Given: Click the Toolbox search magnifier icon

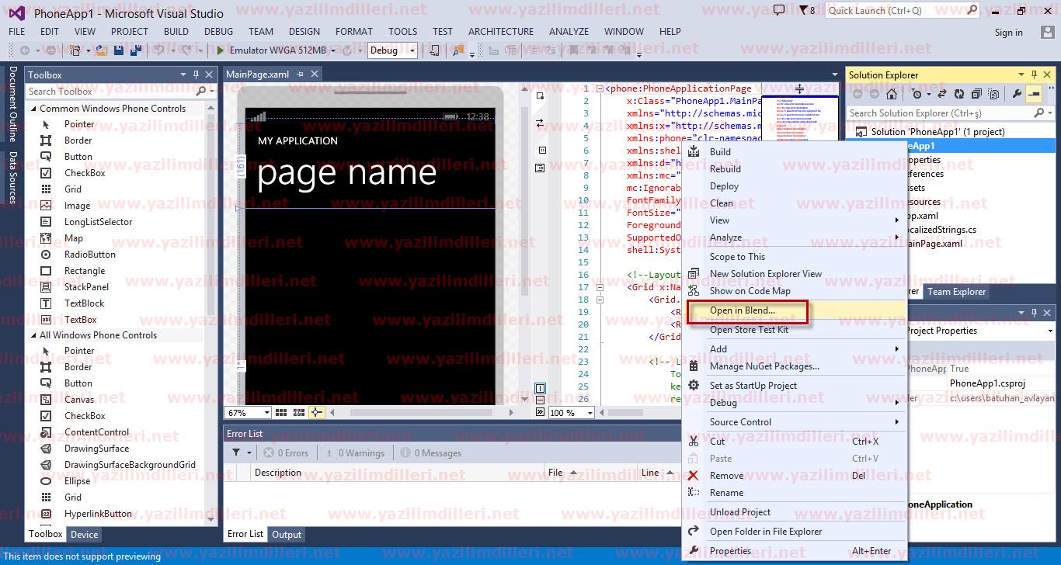Looking at the screenshot, I should click(201, 91).
